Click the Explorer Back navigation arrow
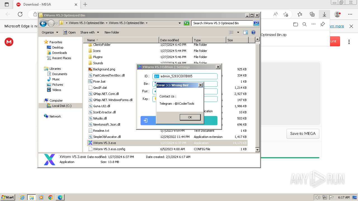Viewport: 358px width, 201px height. (43, 23)
